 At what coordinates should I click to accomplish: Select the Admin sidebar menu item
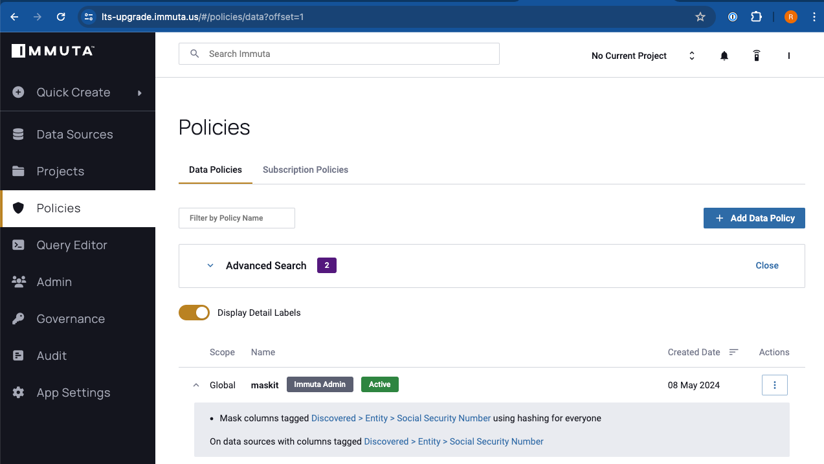coord(54,282)
